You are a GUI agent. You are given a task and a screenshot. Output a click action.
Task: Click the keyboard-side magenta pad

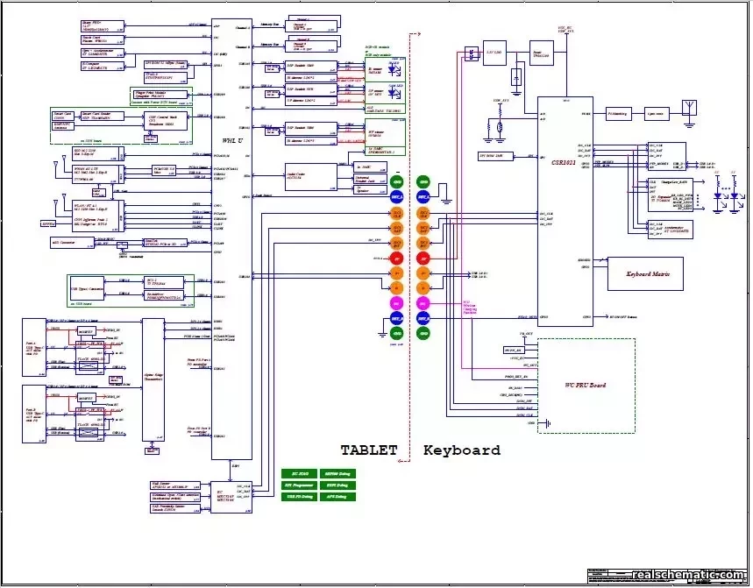[x=423, y=303]
